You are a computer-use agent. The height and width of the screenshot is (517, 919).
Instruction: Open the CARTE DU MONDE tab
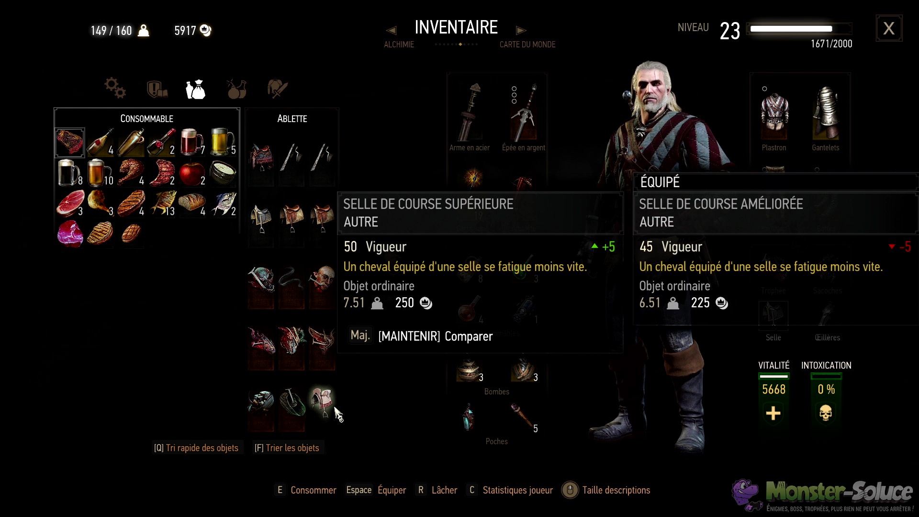[x=527, y=45]
